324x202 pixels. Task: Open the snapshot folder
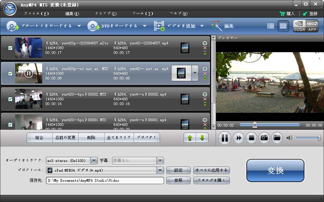pyautogui.click(x=277, y=138)
